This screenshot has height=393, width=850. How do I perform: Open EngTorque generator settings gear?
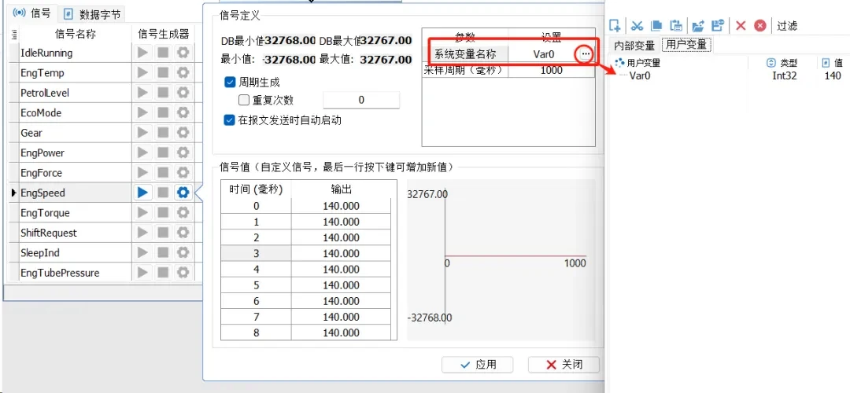[183, 213]
